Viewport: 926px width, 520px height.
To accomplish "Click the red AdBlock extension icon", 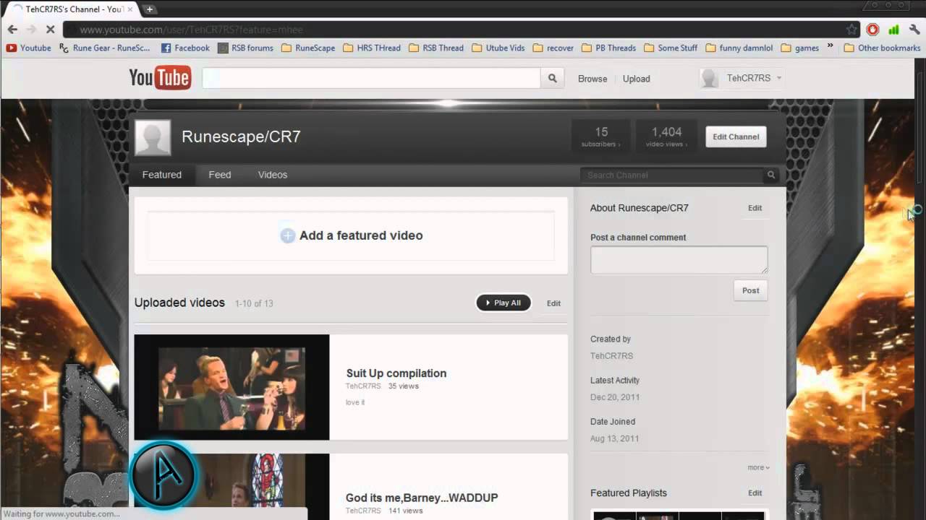I will (x=873, y=30).
